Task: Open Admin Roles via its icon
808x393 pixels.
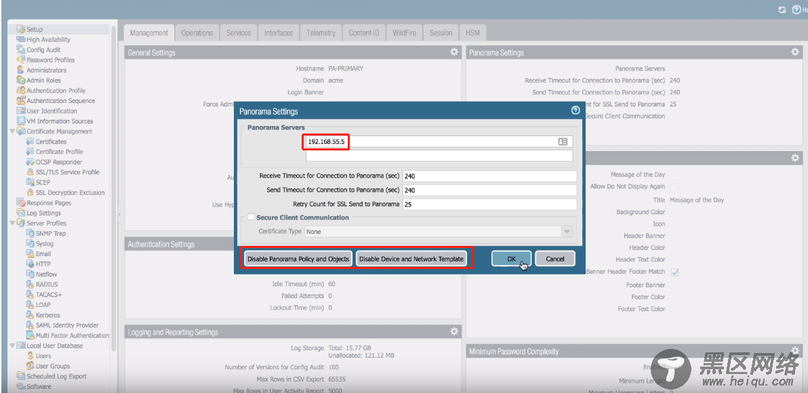Action: click(x=21, y=81)
